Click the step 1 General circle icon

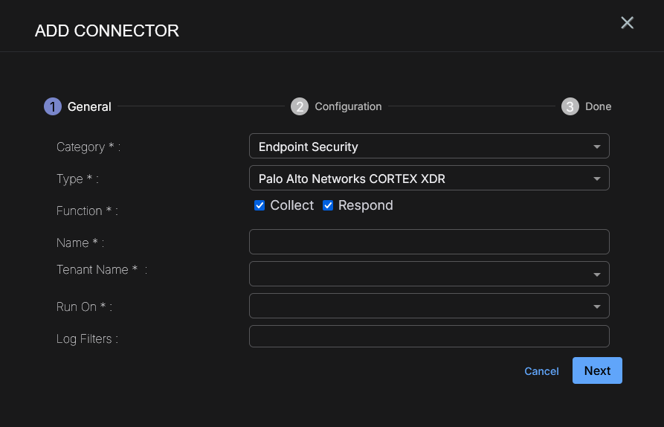tap(52, 106)
